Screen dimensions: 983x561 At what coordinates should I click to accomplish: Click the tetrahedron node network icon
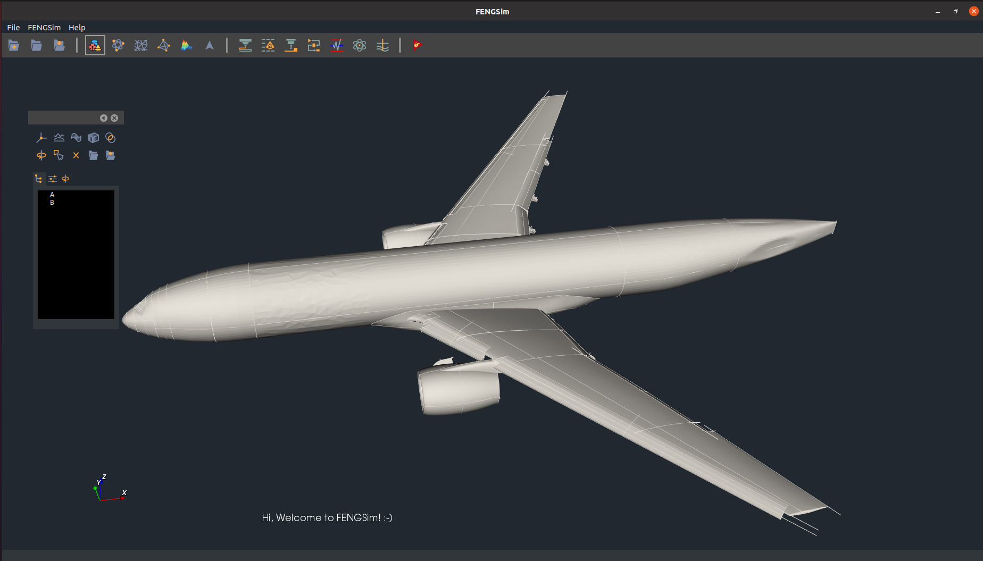[x=164, y=46]
